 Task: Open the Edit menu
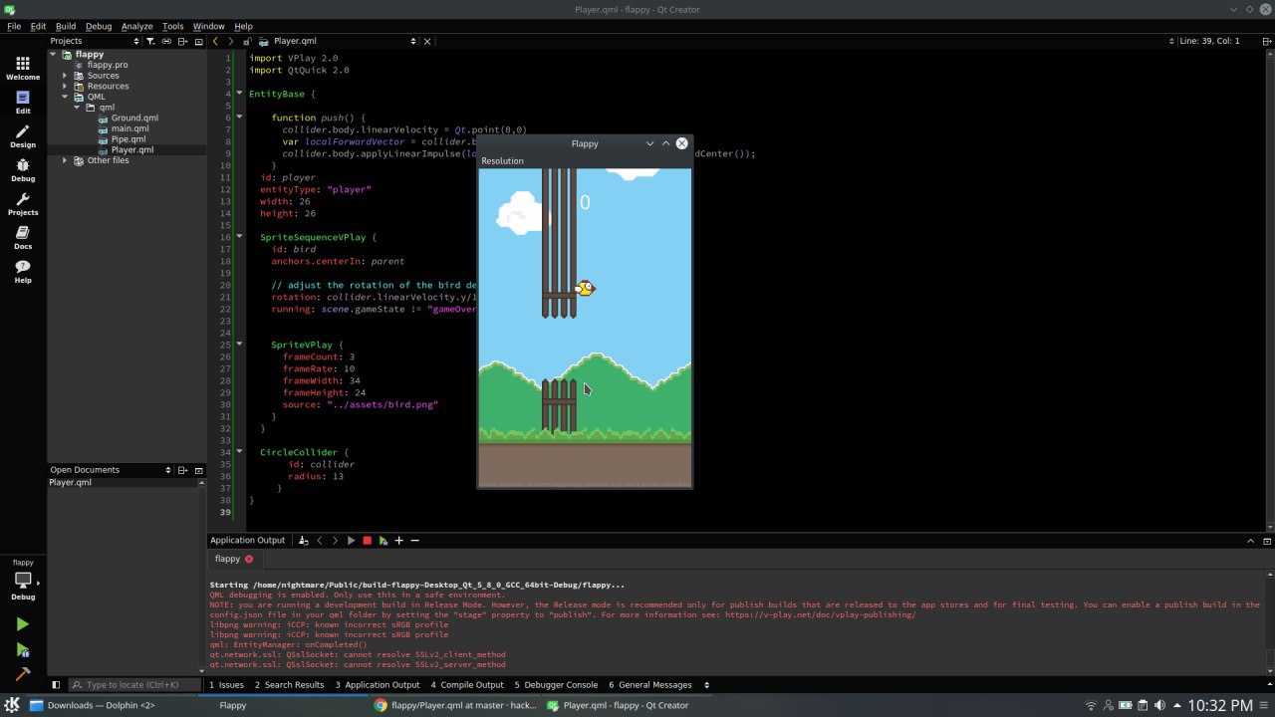[38, 26]
